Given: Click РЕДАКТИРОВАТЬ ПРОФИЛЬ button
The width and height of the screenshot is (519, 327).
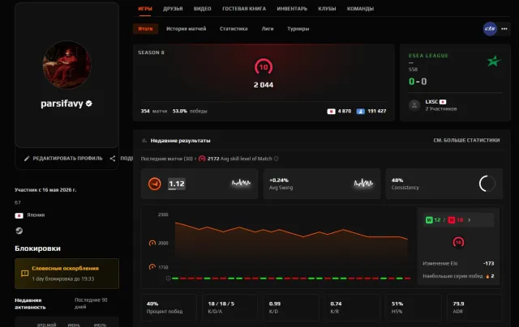Looking at the screenshot, I should (63, 159).
